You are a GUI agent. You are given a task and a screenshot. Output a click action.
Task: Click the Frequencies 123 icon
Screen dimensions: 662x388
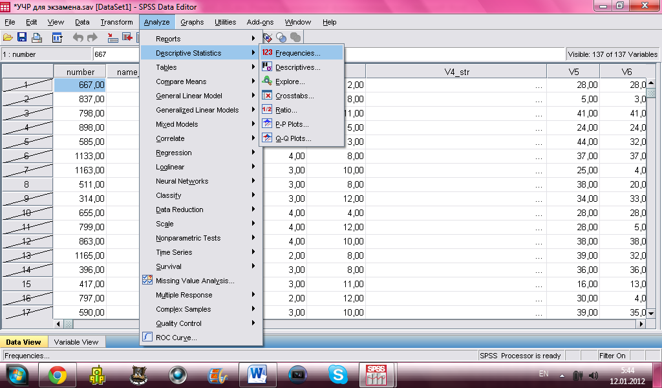coord(267,53)
